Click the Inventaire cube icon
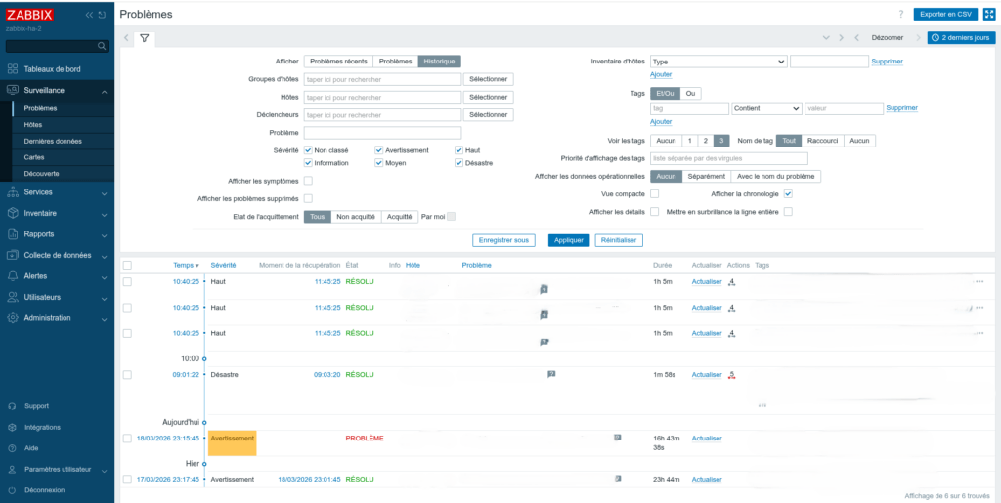This screenshot has height=503, width=1001. click(x=13, y=213)
